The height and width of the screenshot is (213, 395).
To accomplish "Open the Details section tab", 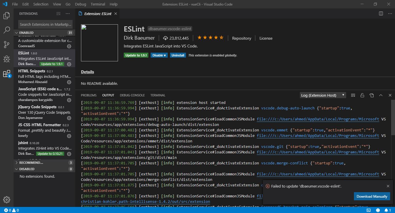I will click(x=87, y=72).
